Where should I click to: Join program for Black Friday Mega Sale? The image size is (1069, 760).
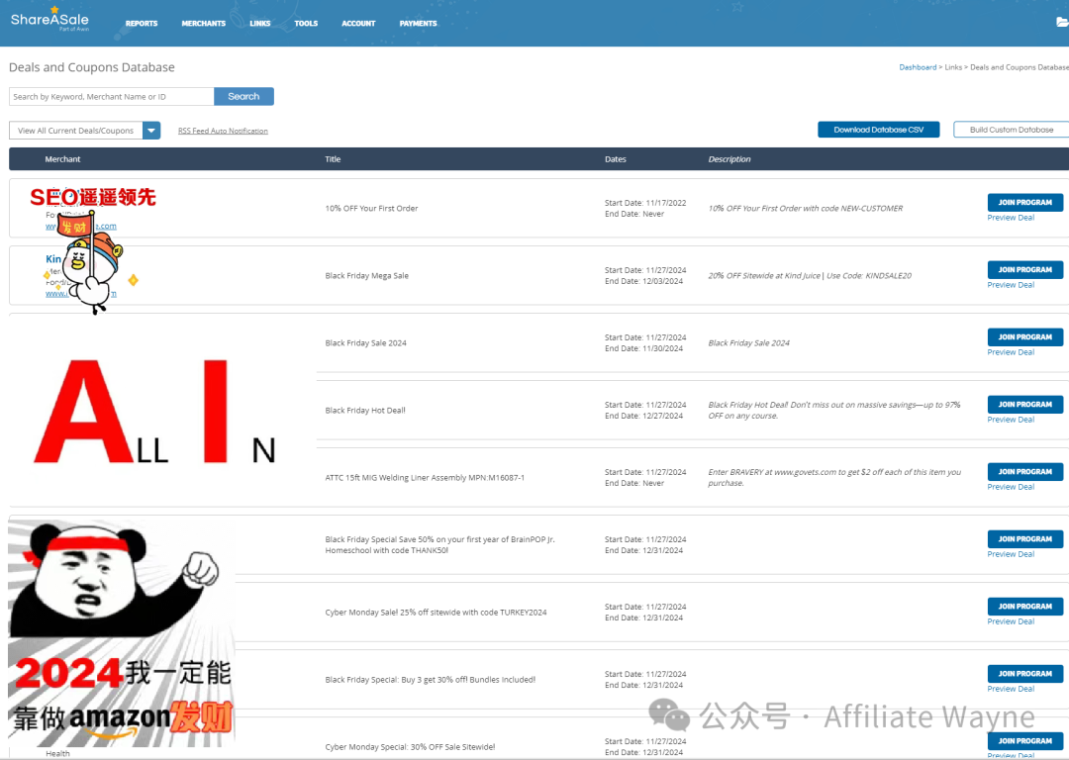coord(1024,270)
